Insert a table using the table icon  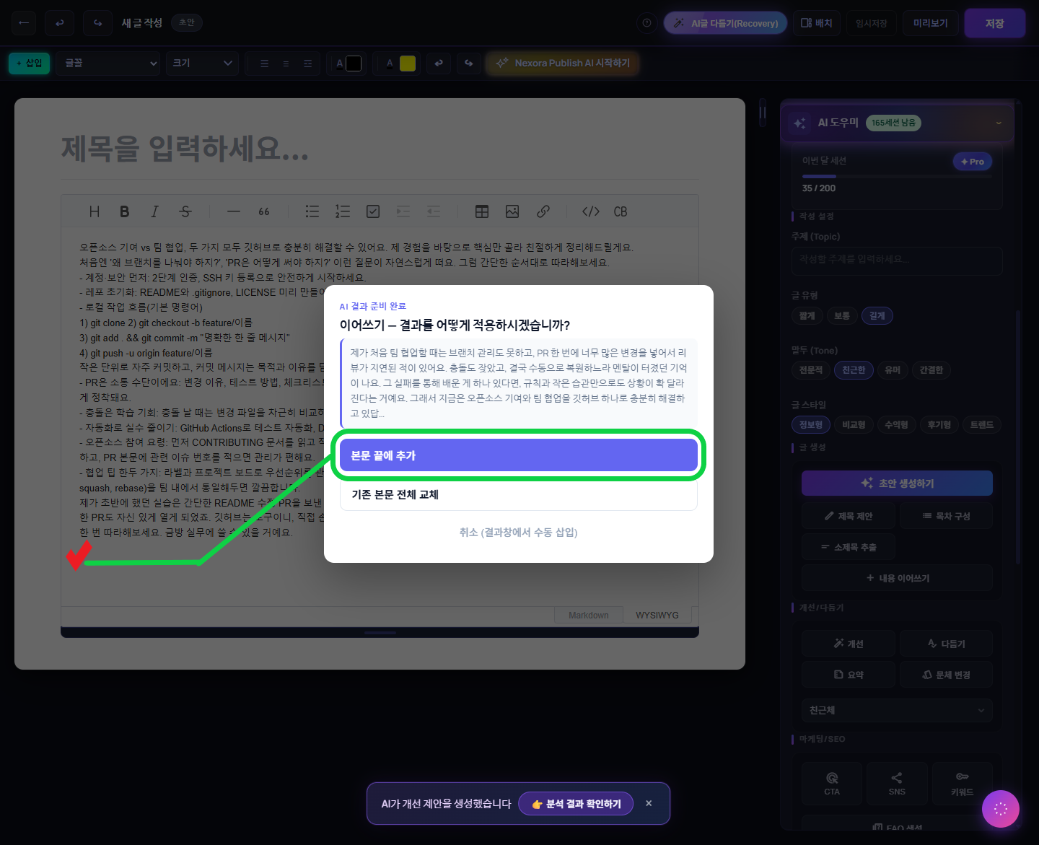coord(481,211)
